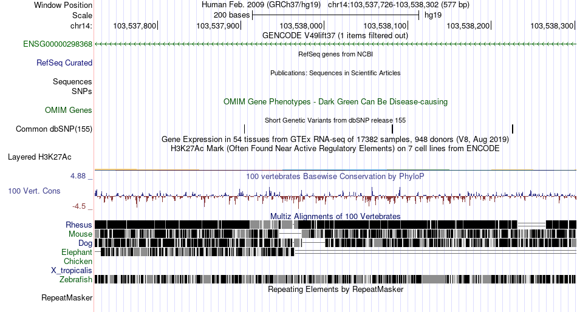This screenshot has width=577, height=312.
Task: Select the Chicken alignment row label
Action: point(78,261)
